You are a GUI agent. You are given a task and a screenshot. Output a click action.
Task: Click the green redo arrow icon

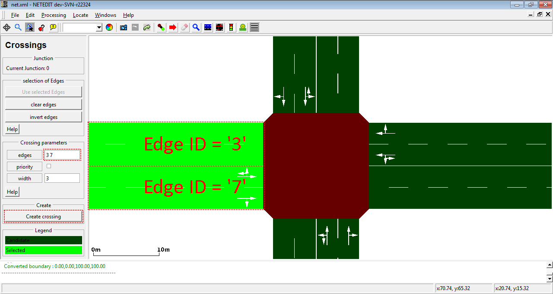point(147,27)
